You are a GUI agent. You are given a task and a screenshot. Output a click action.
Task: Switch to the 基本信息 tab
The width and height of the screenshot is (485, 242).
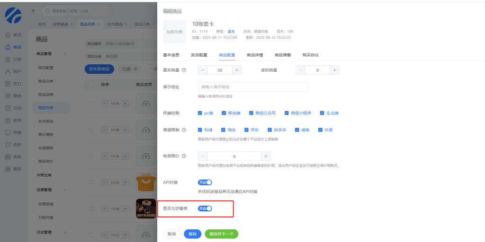coord(171,55)
